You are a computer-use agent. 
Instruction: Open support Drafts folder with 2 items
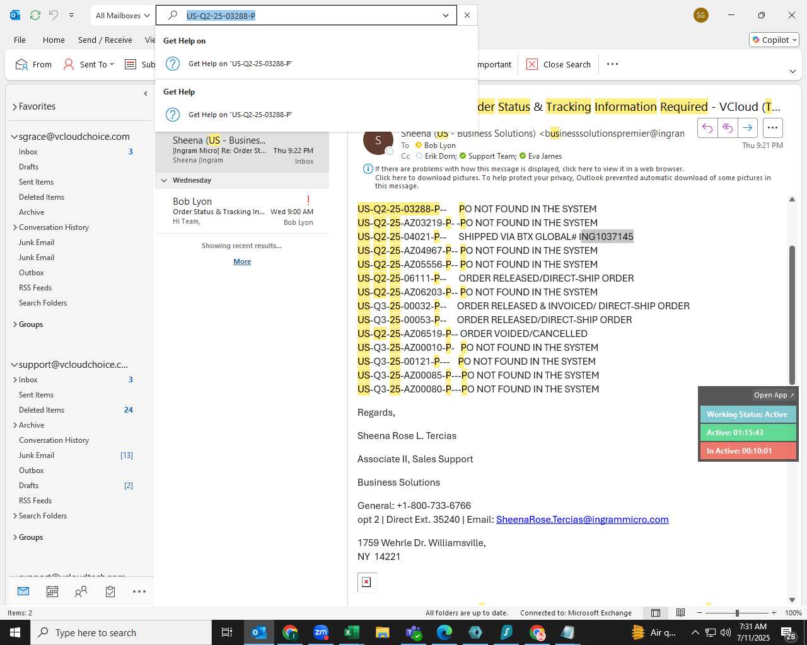click(x=28, y=486)
